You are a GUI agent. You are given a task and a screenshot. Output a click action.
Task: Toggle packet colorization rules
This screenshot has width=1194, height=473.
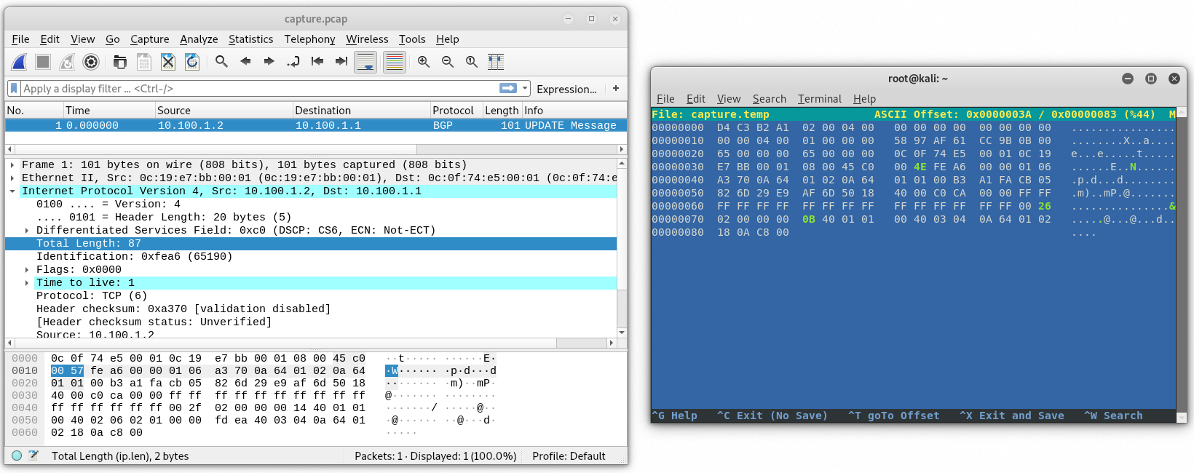pos(395,62)
